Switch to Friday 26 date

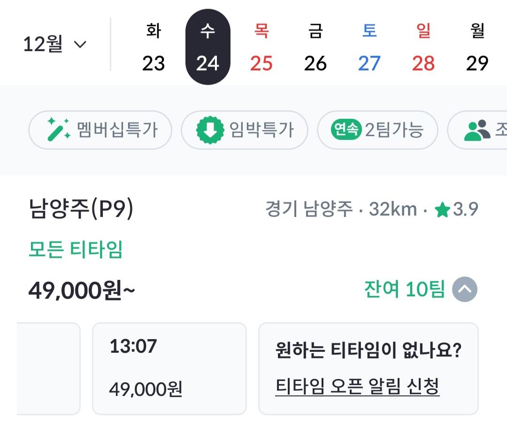[315, 47]
